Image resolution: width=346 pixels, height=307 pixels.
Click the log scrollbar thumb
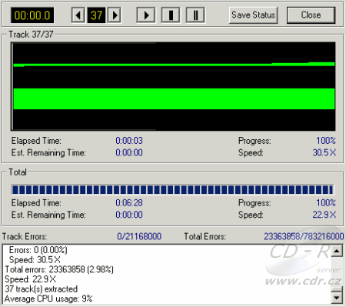(x=337, y=289)
